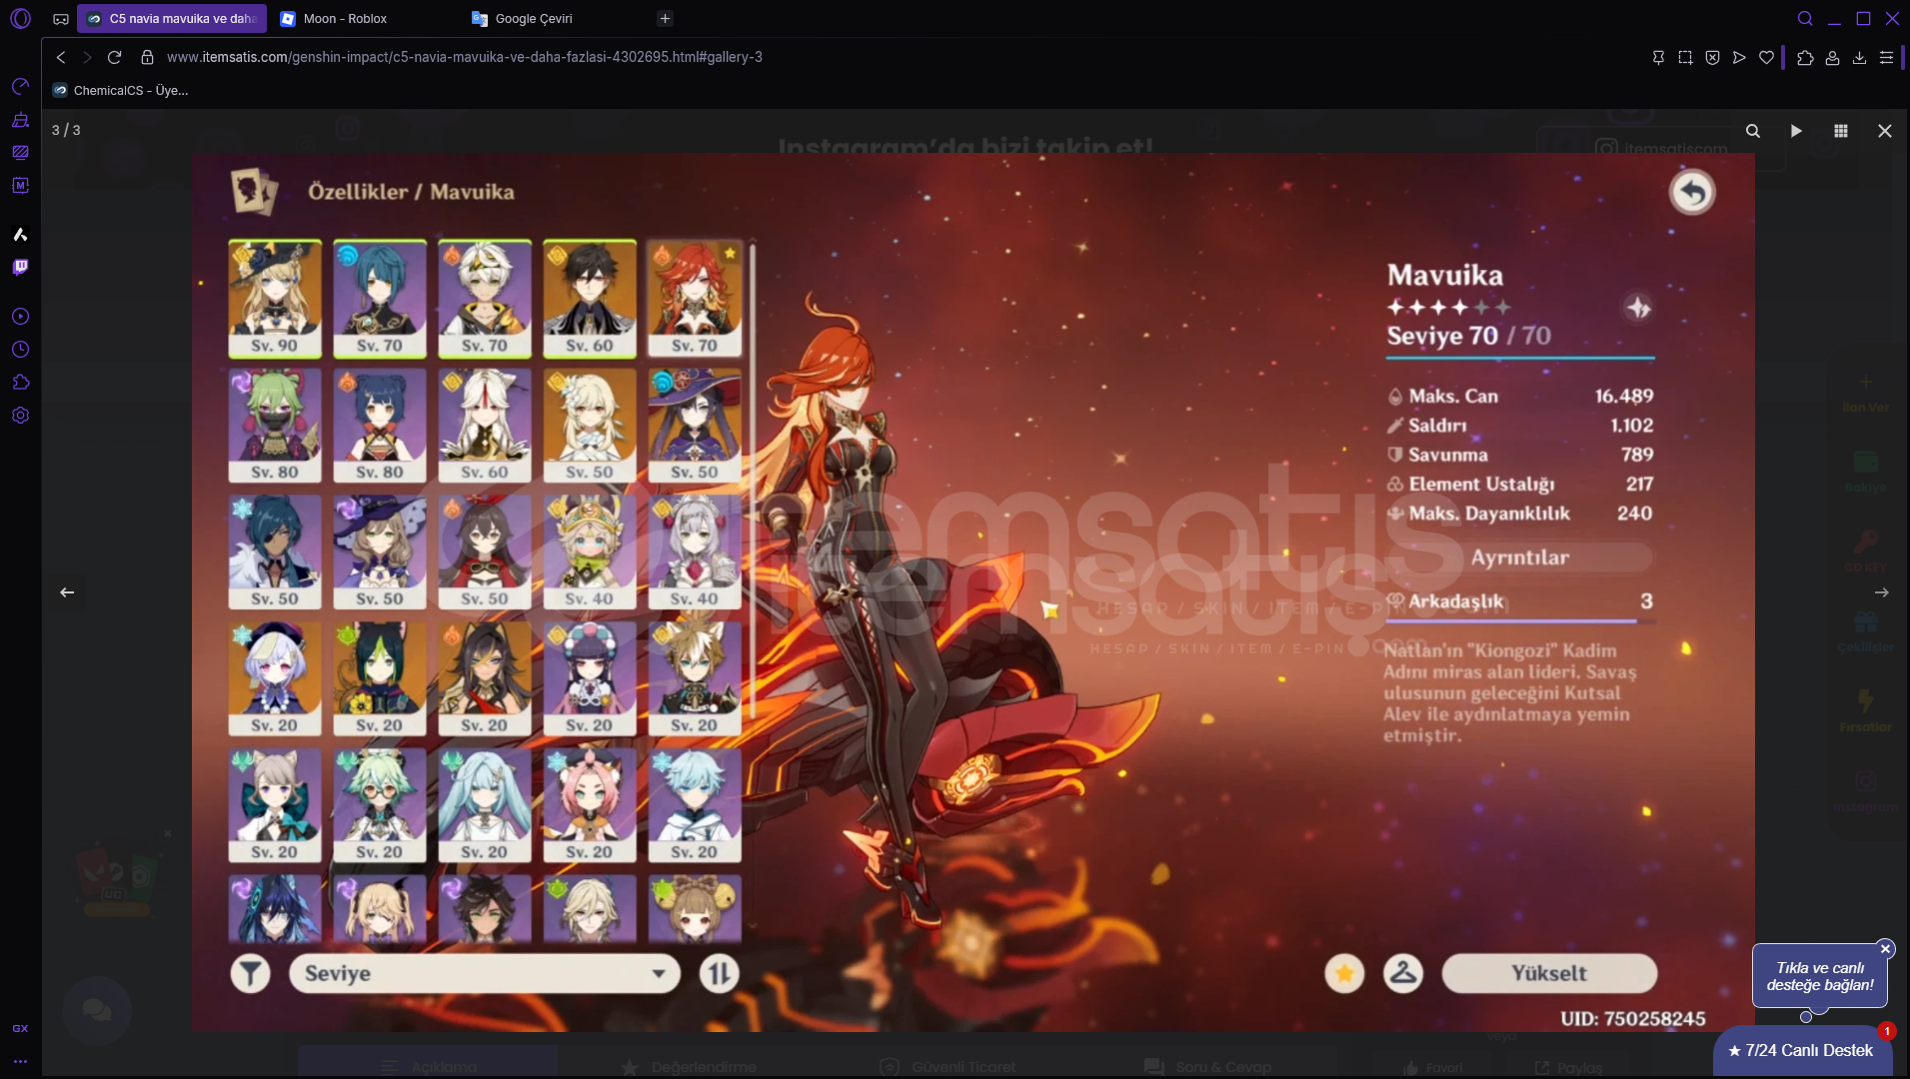Click the address bar URL

(464, 57)
